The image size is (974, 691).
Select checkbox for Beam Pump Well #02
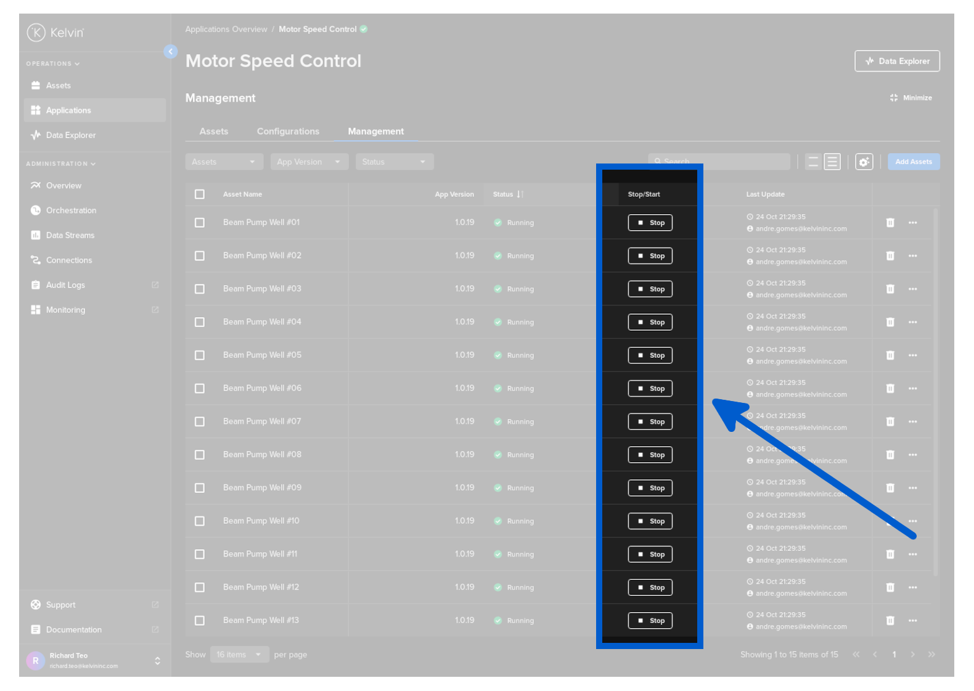tap(200, 256)
